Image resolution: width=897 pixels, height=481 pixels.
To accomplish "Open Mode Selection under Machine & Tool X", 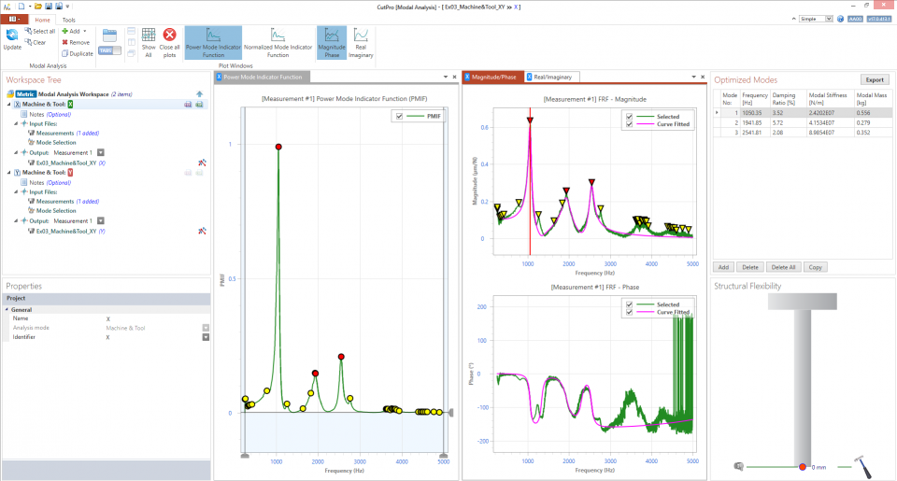I will pos(56,142).
